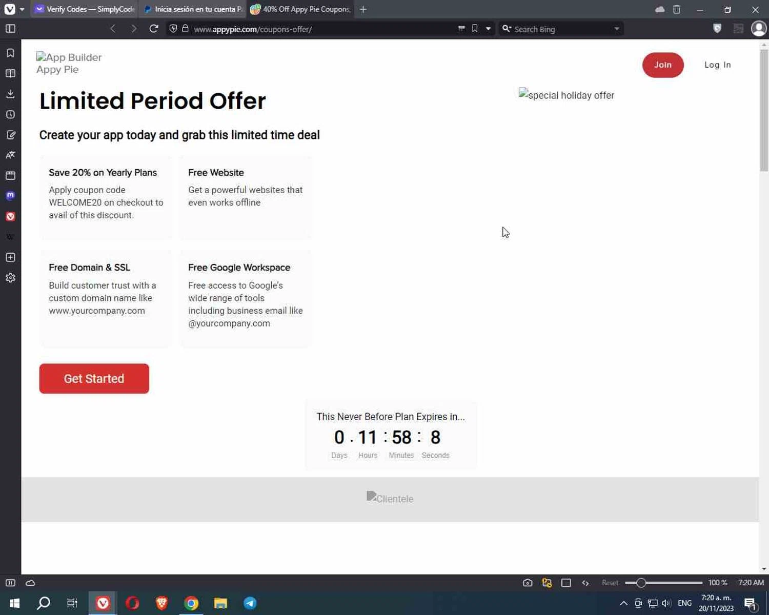
Task: Toggle the side panel from the address bar
Action: point(10,29)
